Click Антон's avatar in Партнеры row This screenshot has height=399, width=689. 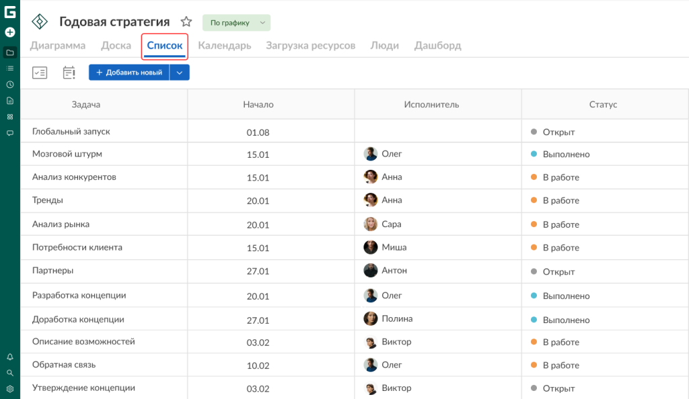pyautogui.click(x=371, y=271)
